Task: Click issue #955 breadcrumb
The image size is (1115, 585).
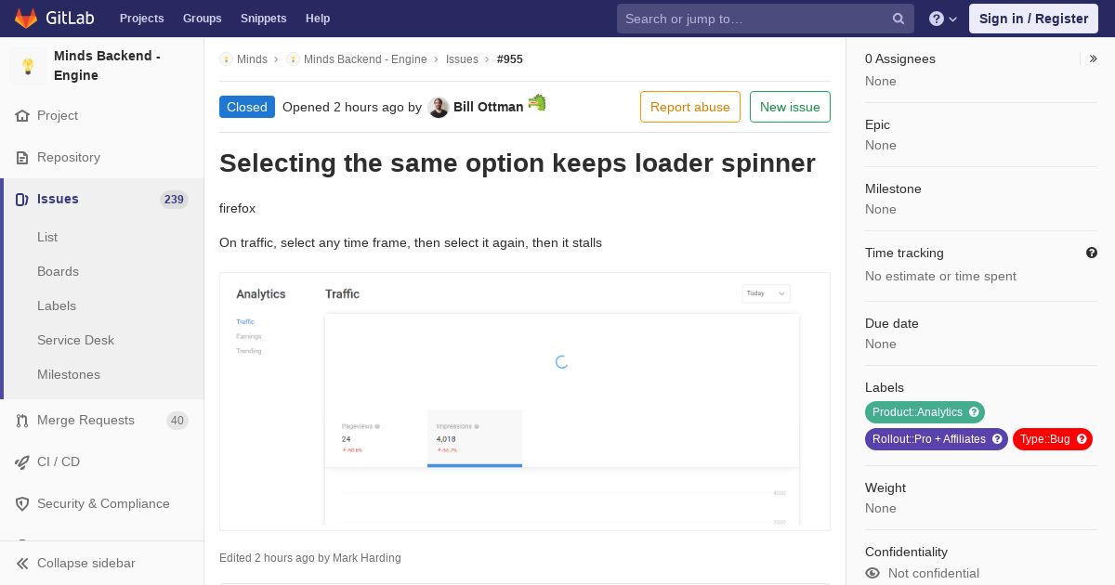Action: click(510, 59)
